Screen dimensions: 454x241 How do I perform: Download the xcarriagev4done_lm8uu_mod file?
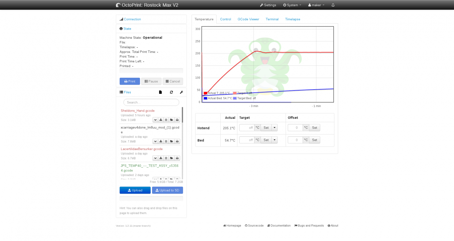pos(161,141)
